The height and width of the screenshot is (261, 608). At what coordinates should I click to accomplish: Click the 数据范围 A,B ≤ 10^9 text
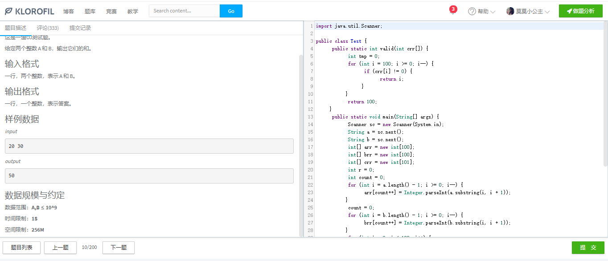(x=31, y=208)
